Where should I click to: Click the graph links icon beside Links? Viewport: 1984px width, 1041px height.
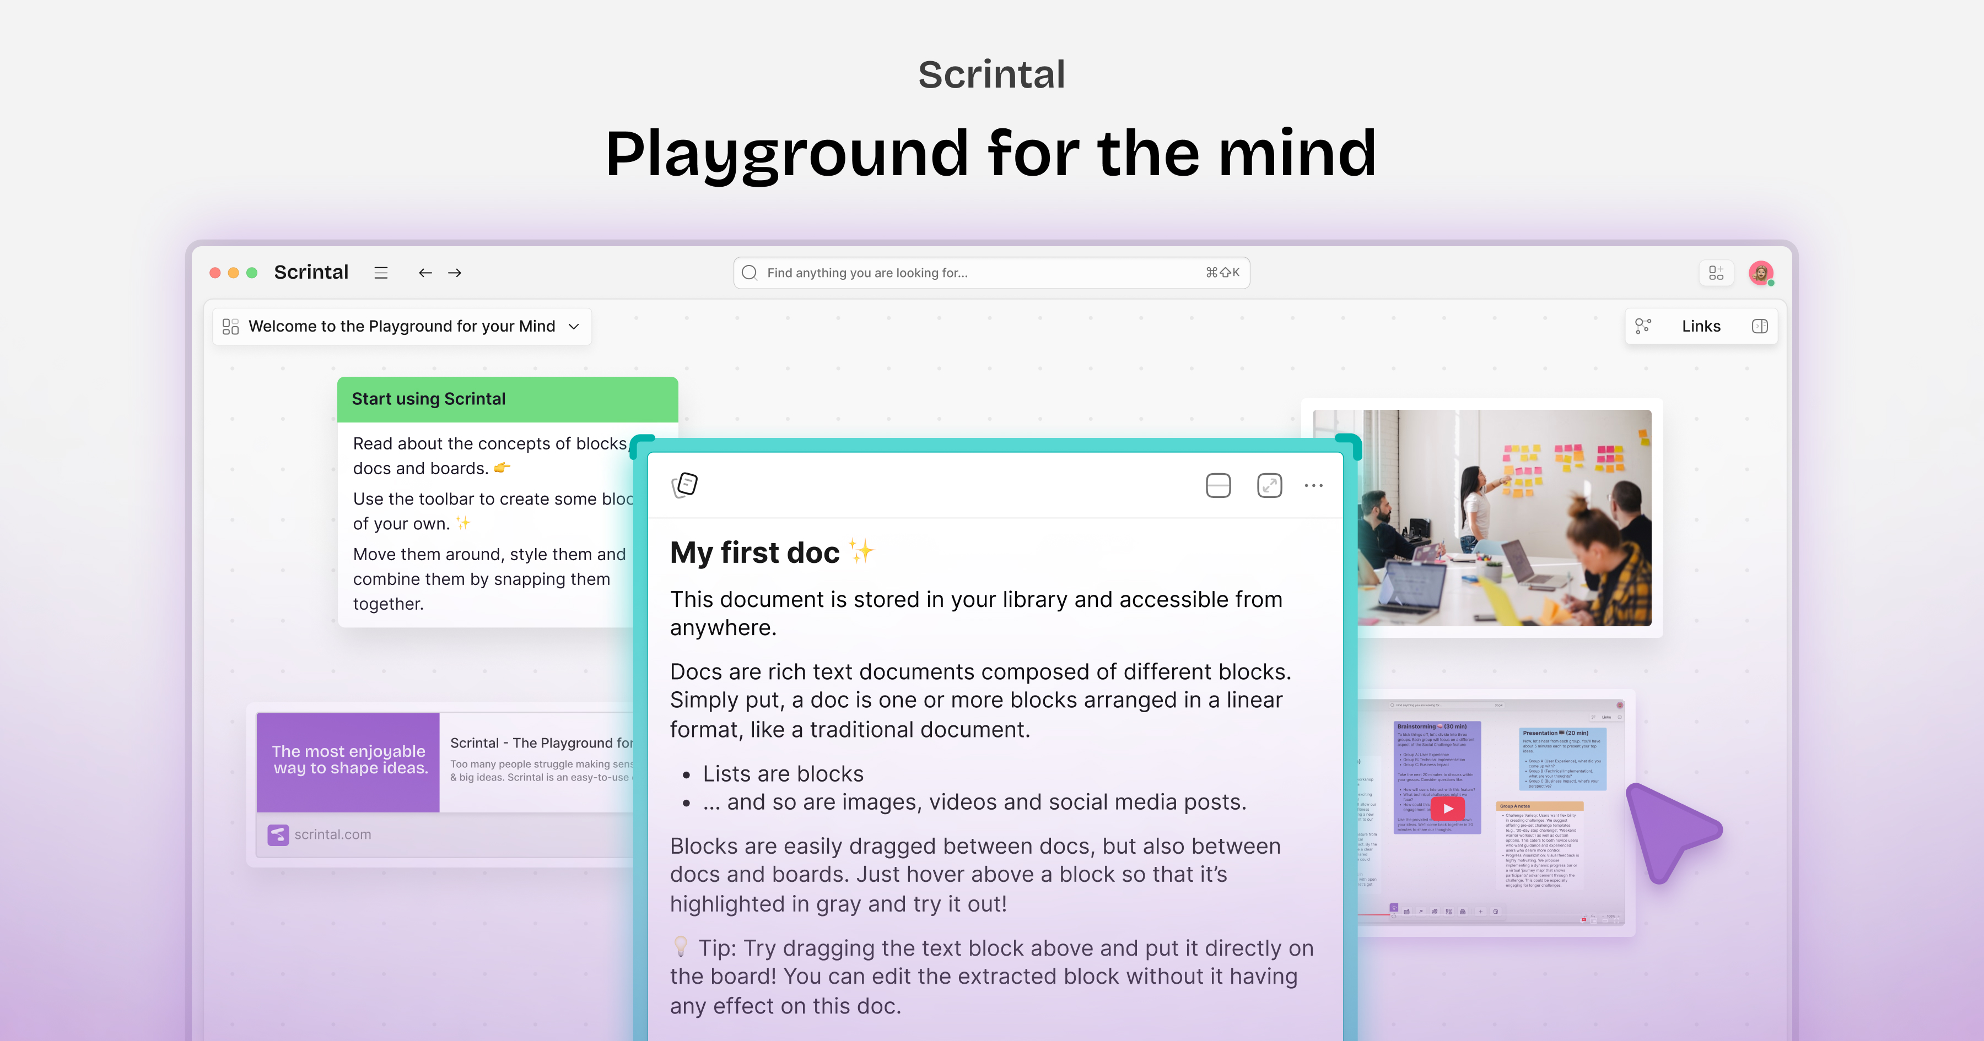[x=1643, y=327]
